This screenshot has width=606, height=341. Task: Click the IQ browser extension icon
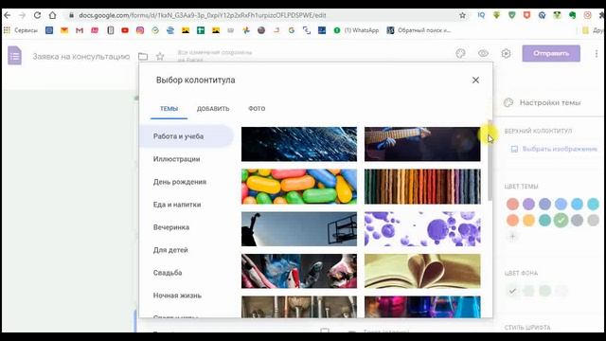click(481, 15)
